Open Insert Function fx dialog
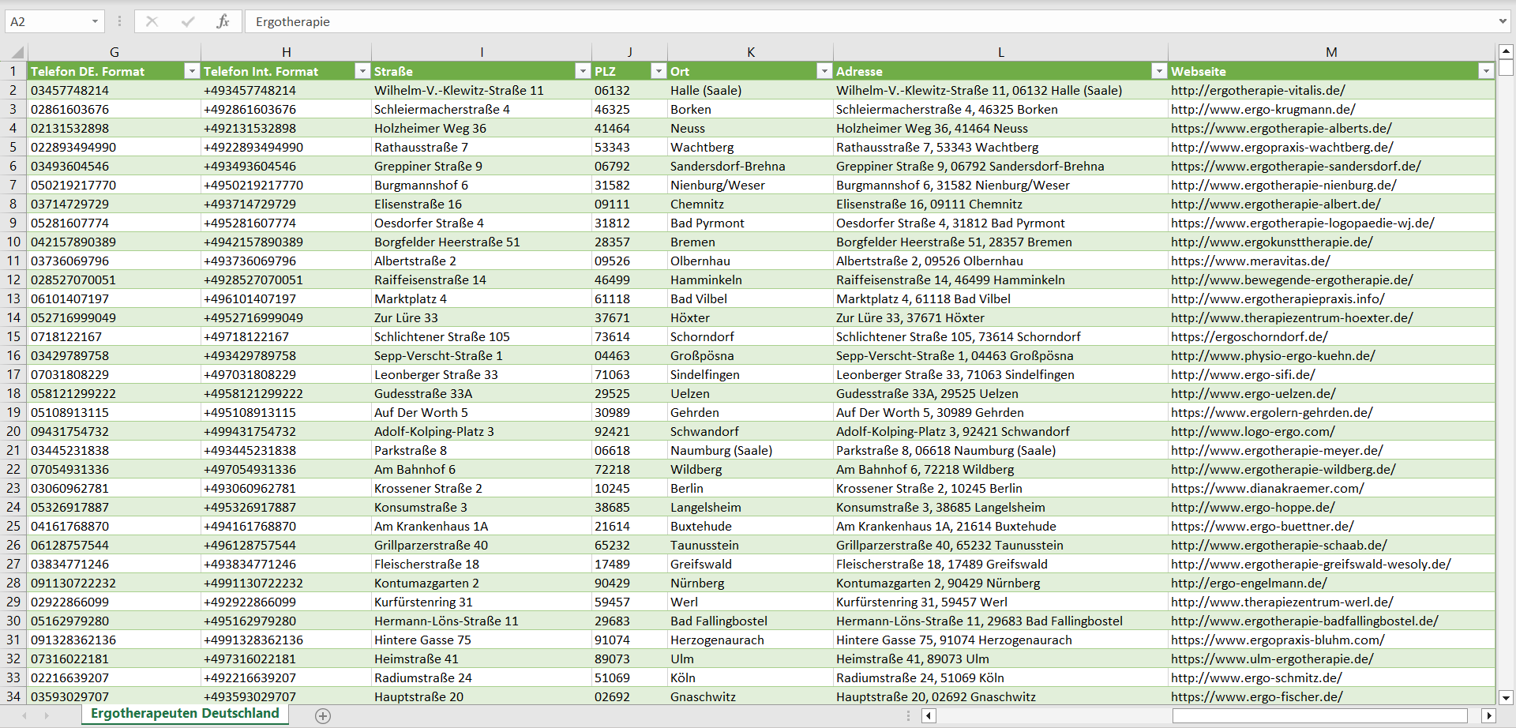The image size is (1516, 728). 223,21
